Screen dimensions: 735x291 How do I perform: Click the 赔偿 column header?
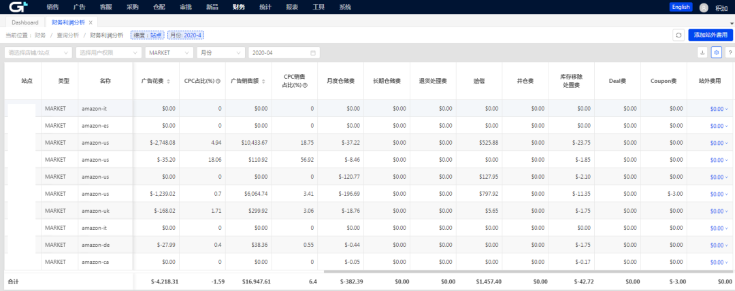[479, 81]
